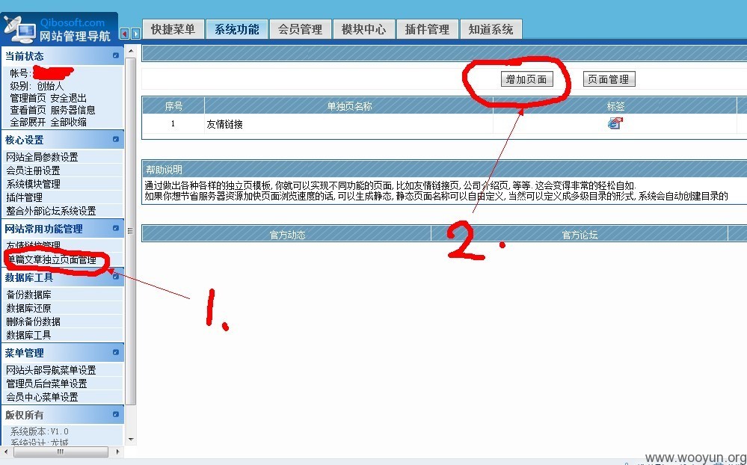This screenshot has height=465, width=747.
Task: Click the 增加页面 button
Action: point(526,79)
